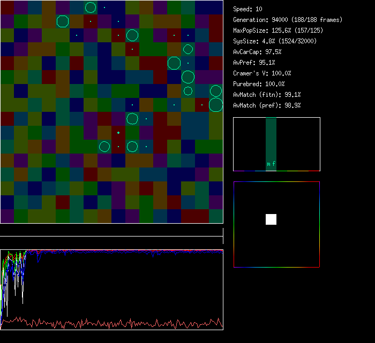Select the AvMatch (pref) statistic
This screenshot has width=375, height=343.
(267, 105)
